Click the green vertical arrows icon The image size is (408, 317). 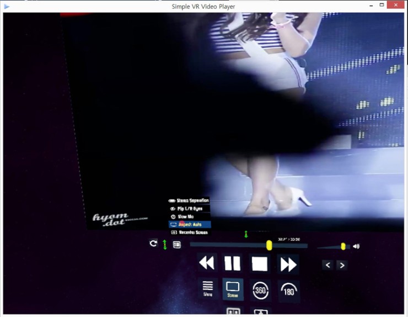coord(164,244)
